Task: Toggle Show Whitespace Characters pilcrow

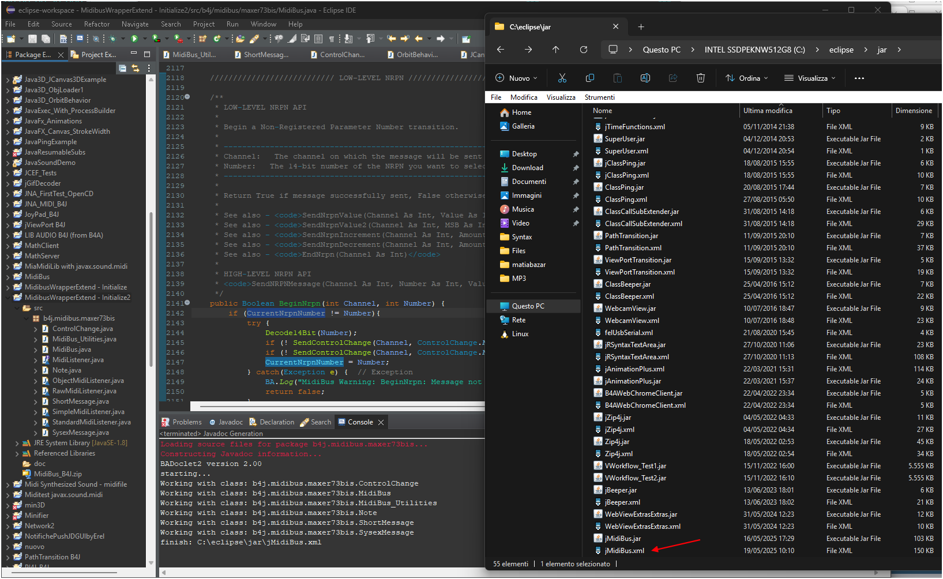Action: click(332, 39)
